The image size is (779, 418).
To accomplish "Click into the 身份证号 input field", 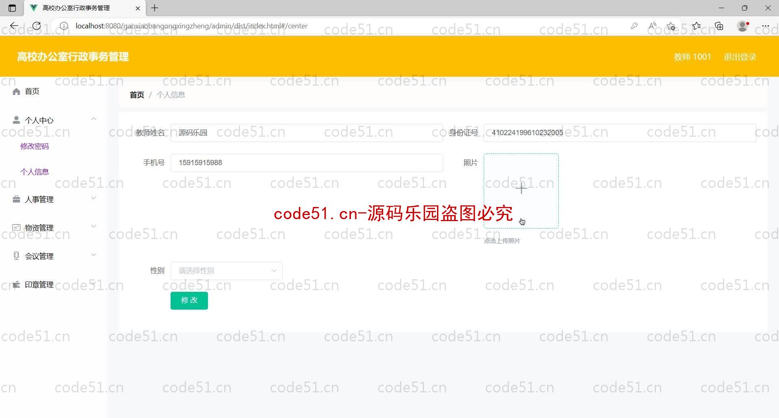I will click(620, 133).
